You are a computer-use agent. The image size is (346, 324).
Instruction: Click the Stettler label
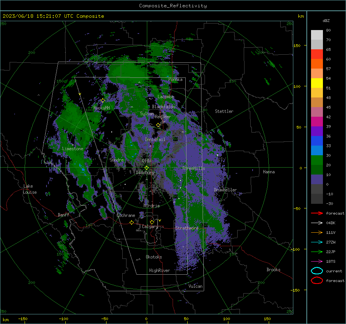pos(224,111)
